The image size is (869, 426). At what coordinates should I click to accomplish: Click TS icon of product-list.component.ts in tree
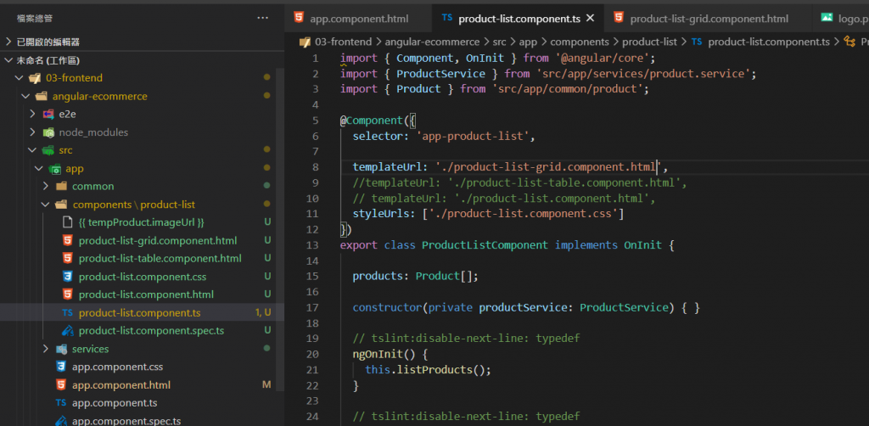point(68,313)
